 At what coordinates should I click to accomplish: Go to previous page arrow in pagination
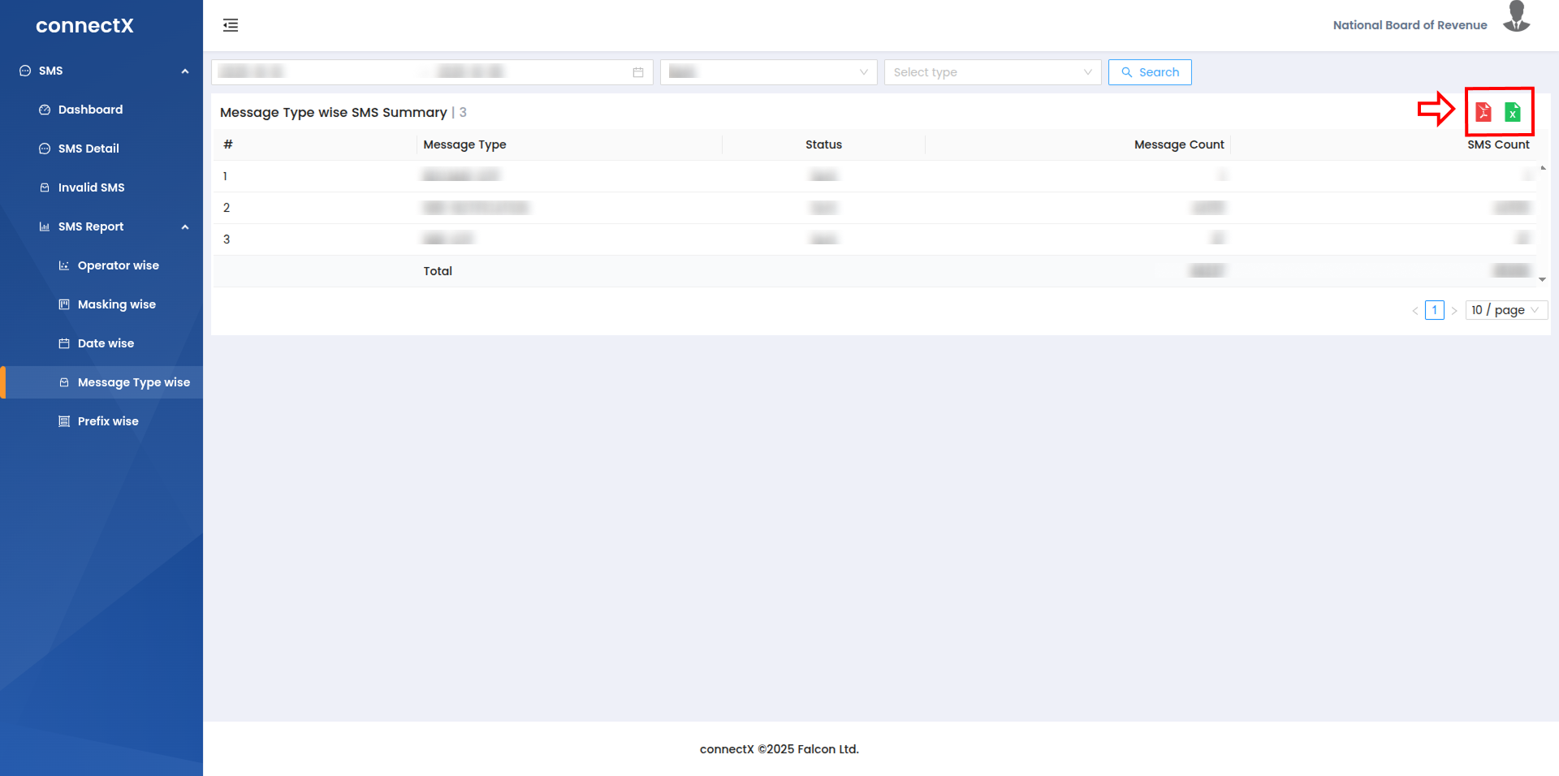(1415, 311)
